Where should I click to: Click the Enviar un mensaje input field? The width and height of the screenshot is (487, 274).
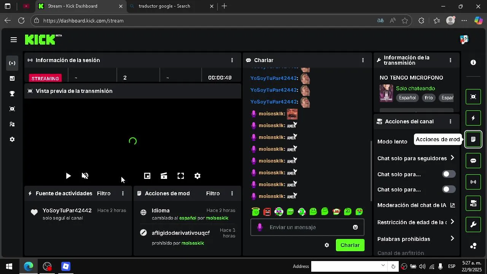(307, 227)
